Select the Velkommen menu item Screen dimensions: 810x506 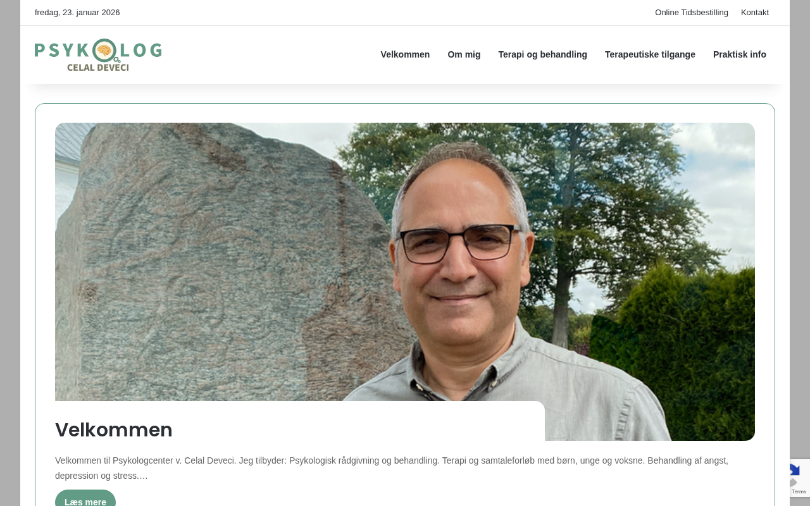click(x=405, y=54)
